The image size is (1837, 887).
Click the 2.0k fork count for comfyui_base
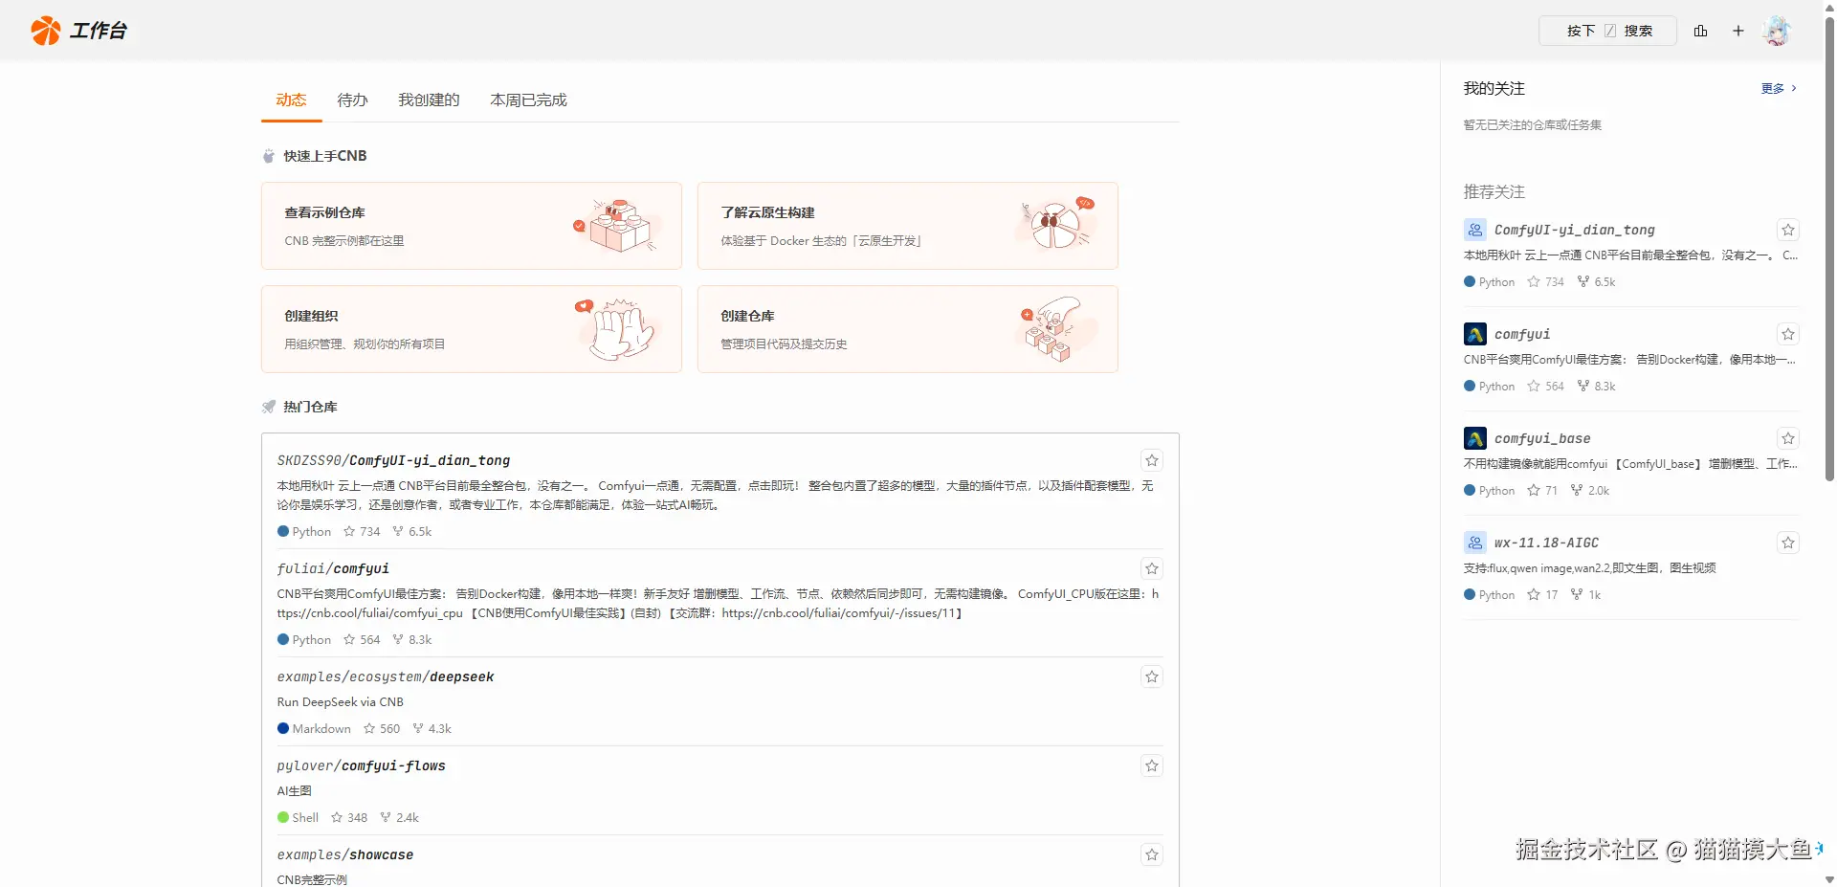1590,491
